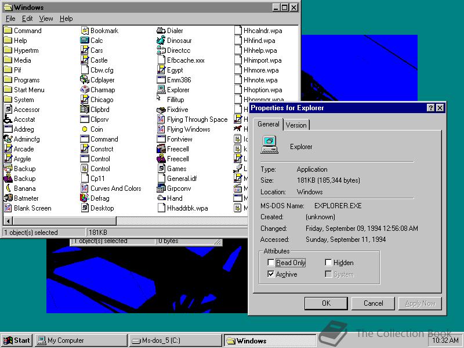Click the horizontal scrollbar left arrow
The image size is (464, 348).
(x=8, y=221)
